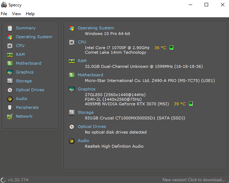Viewport: 229px width, 183px height.
Task: View the Peripherals section from sidebar
Action: tap(27, 107)
